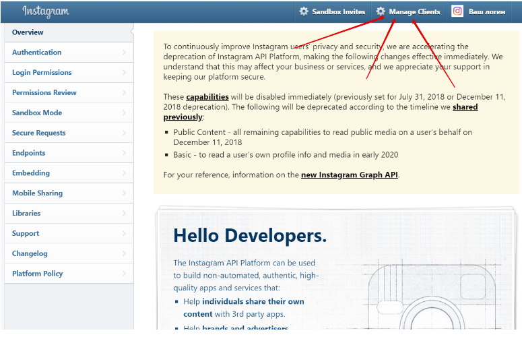Image resolution: width=522 pixels, height=341 pixels.
Task: Open Mobile Sharing in sidebar
Action: 69,193
